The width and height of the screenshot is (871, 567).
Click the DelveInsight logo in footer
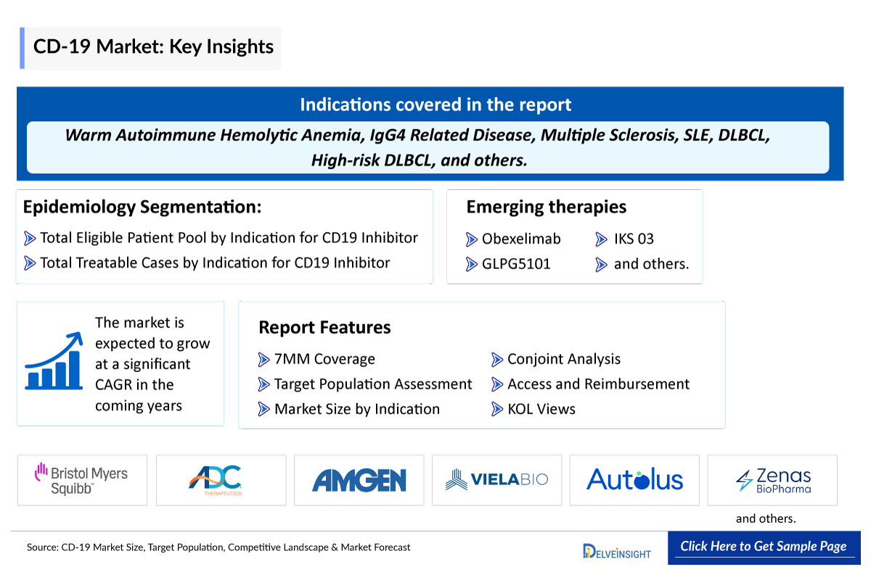(617, 550)
